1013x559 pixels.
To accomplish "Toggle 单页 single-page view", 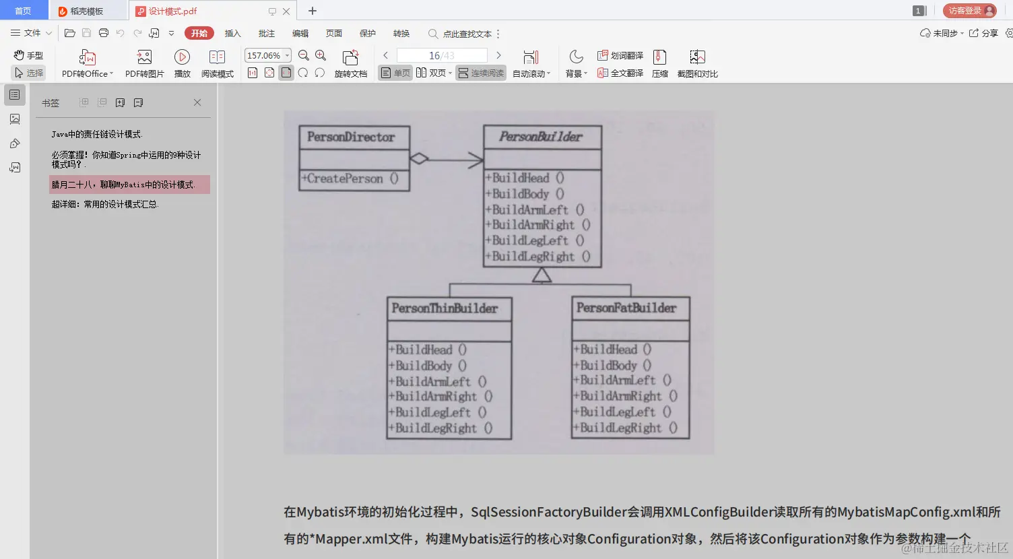I will coord(395,73).
